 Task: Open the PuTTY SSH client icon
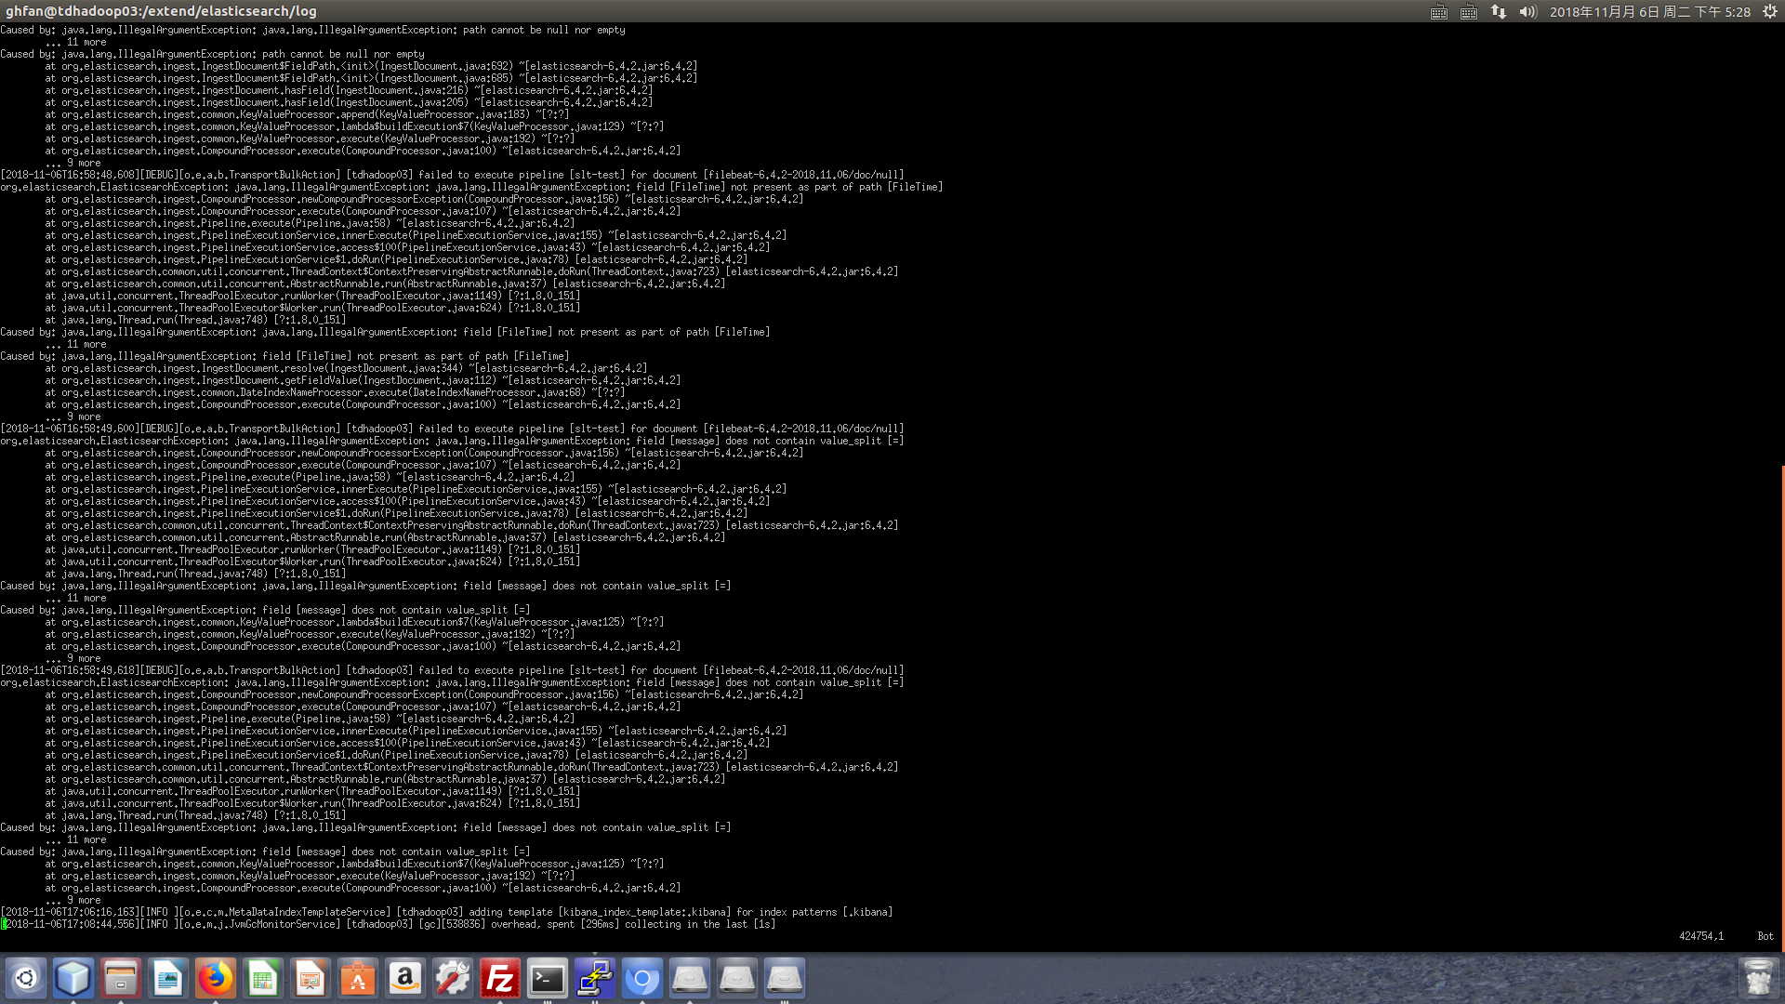[595, 978]
